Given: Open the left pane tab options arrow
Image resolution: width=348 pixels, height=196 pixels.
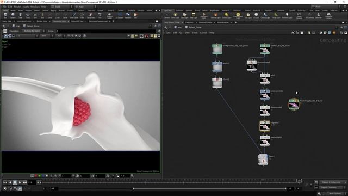Looking at the screenshot, I should point(160,21).
